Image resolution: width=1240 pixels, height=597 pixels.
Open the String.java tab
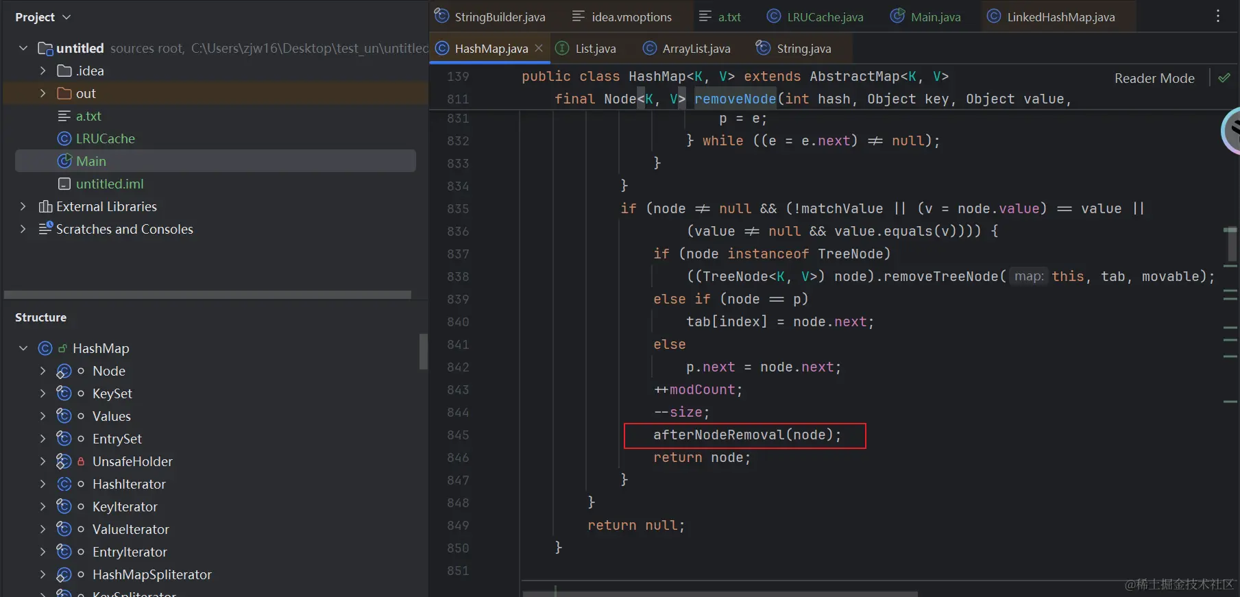[793, 48]
